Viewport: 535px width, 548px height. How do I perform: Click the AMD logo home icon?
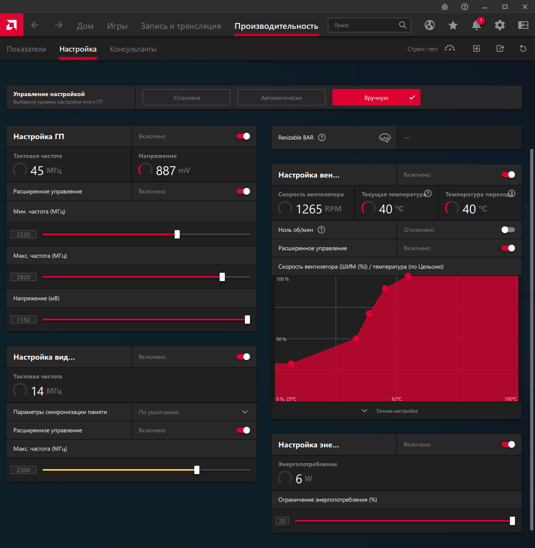(12, 25)
